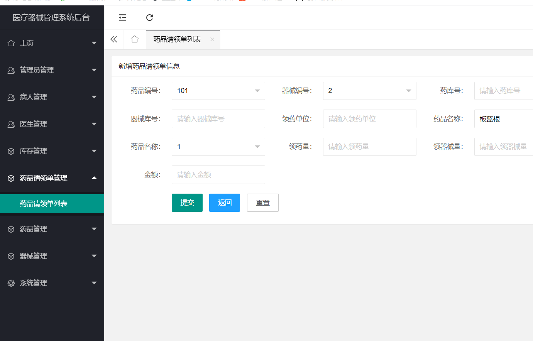Click the user icon beside 病人管理

point(11,97)
